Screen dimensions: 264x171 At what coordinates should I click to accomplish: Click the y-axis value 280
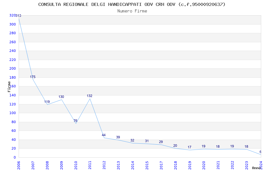pyautogui.click(x=13, y=33)
